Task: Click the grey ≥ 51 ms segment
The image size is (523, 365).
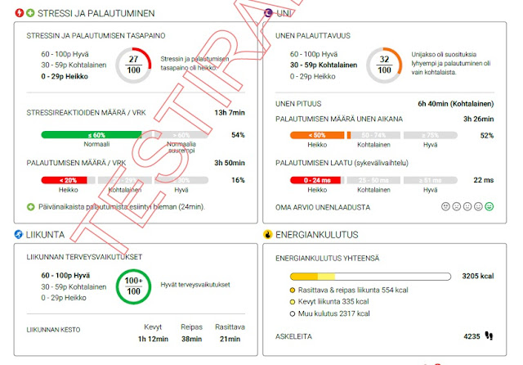Action: coord(431,180)
